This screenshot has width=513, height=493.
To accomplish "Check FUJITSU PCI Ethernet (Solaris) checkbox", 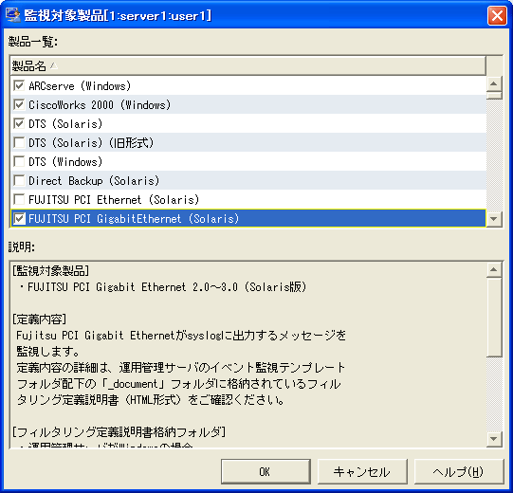I will (19, 199).
